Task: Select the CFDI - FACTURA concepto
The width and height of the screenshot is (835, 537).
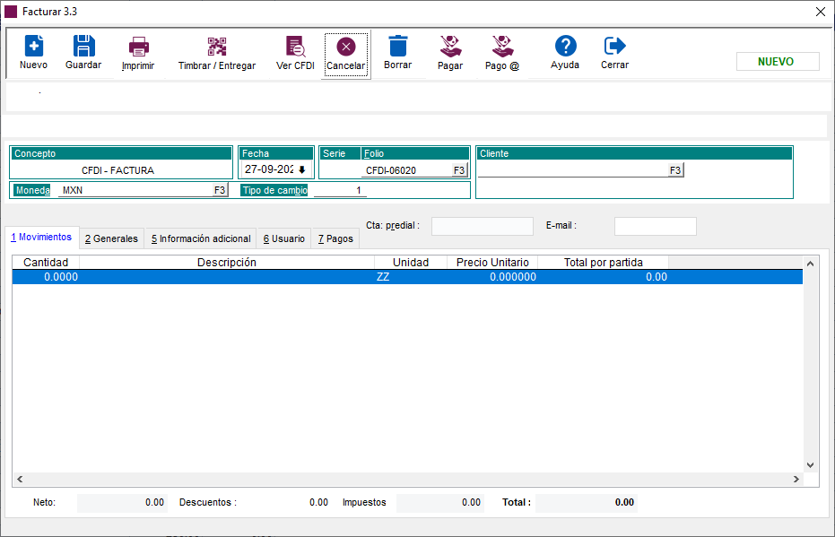Action: (117, 170)
